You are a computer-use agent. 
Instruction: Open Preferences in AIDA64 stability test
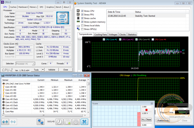coord(163,120)
